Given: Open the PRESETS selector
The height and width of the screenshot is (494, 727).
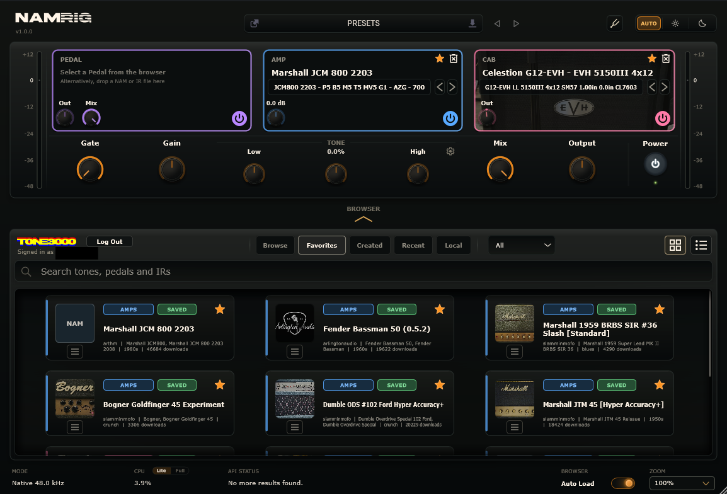Looking at the screenshot, I should (x=363, y=23).
